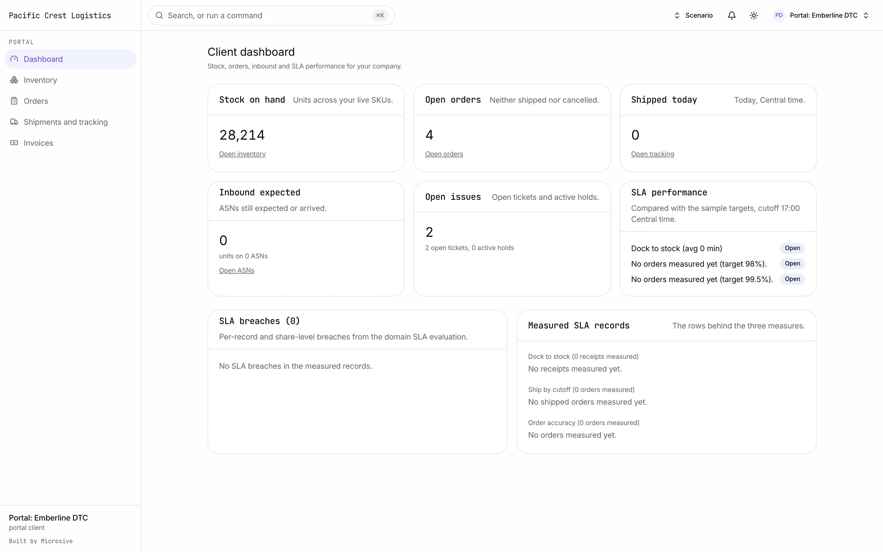883x552 pixels.
Task: Click the Invoices banknote icon
Action: [14, 143]
